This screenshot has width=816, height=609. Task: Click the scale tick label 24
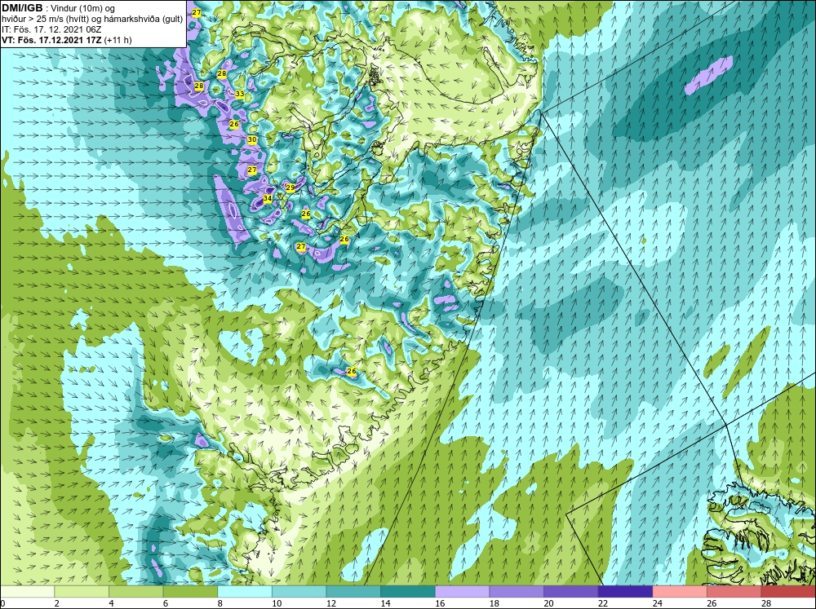[x=657, y=603]
